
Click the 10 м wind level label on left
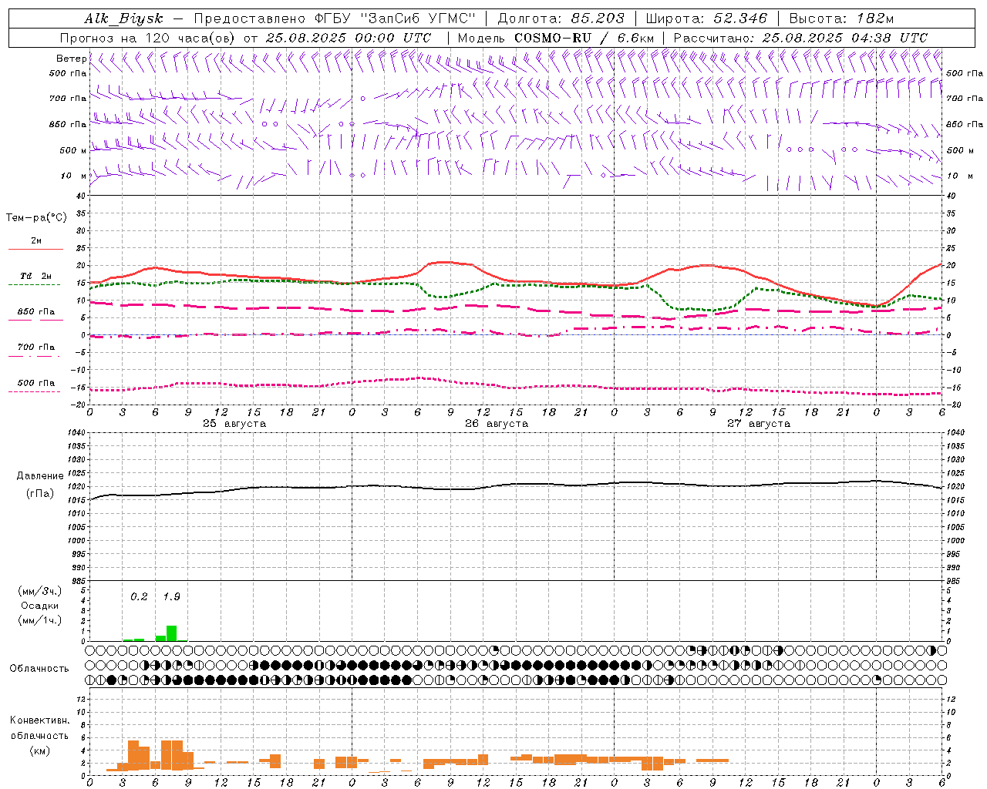(x=73, y=176)
